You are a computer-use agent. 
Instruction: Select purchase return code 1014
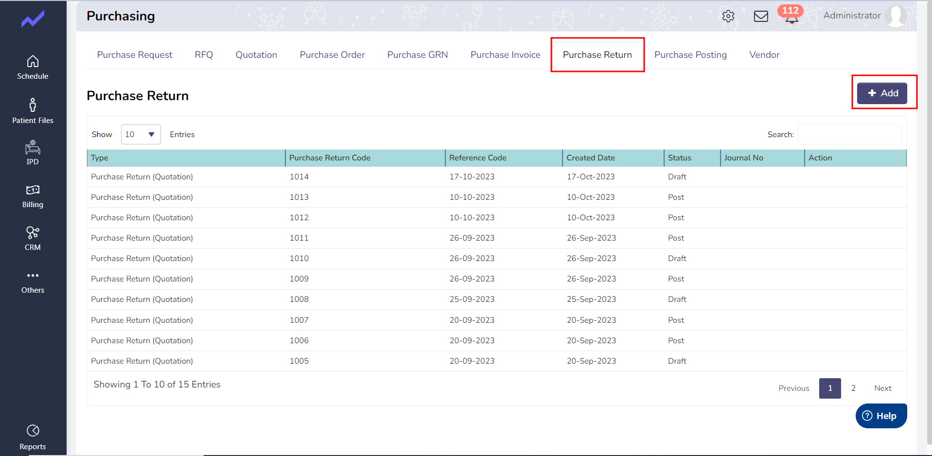pyautogui.click(x=299, y=177)
